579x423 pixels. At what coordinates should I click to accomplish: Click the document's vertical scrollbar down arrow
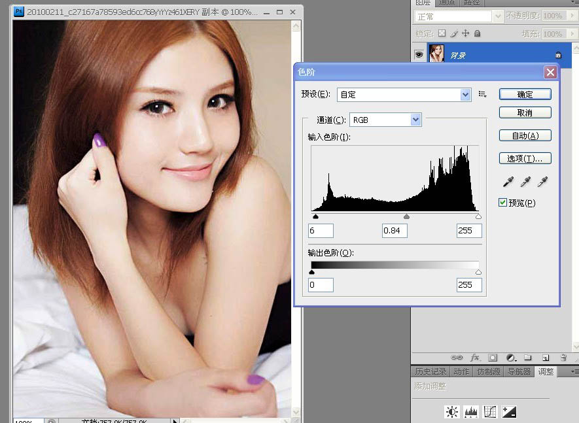click(x=296, y=411)
